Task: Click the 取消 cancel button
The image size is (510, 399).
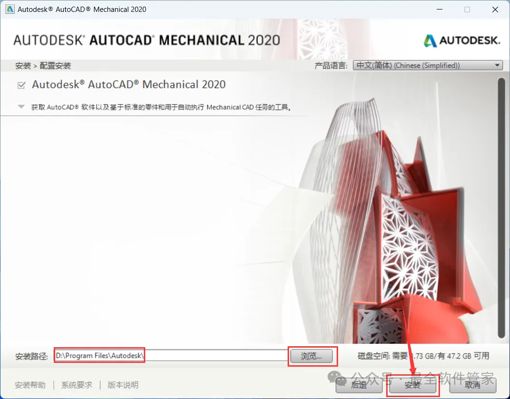Action: (x=472, y=385)
